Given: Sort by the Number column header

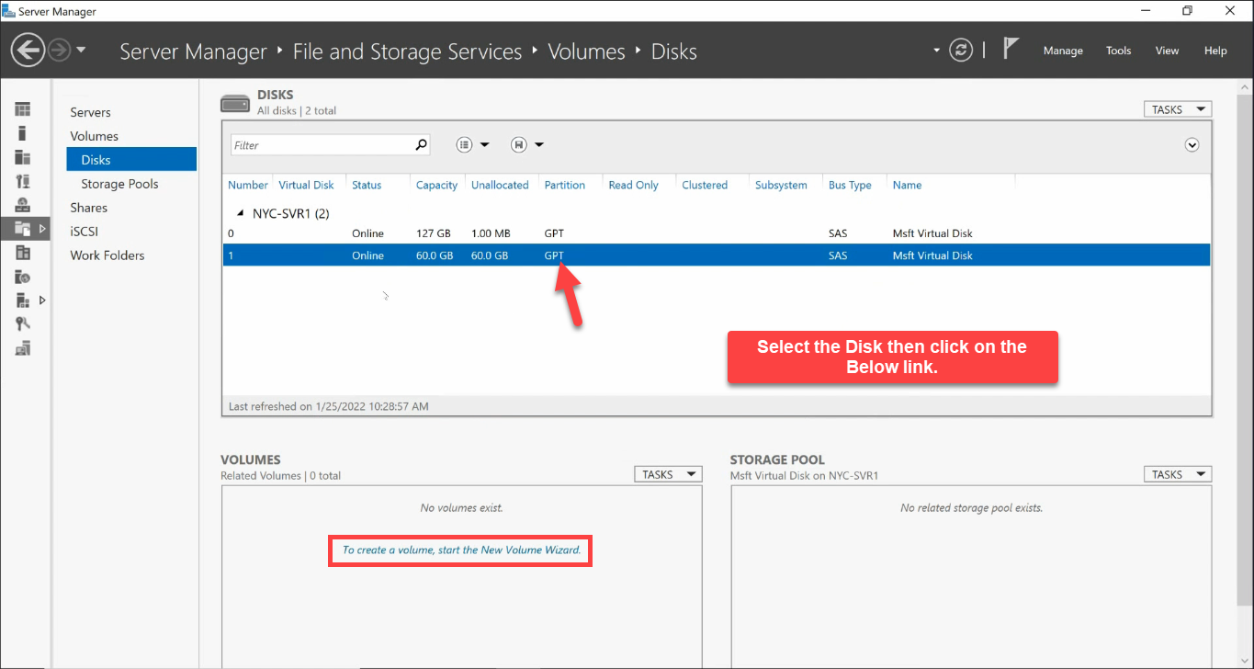Looking at the screenshot, I should point(248,185).
